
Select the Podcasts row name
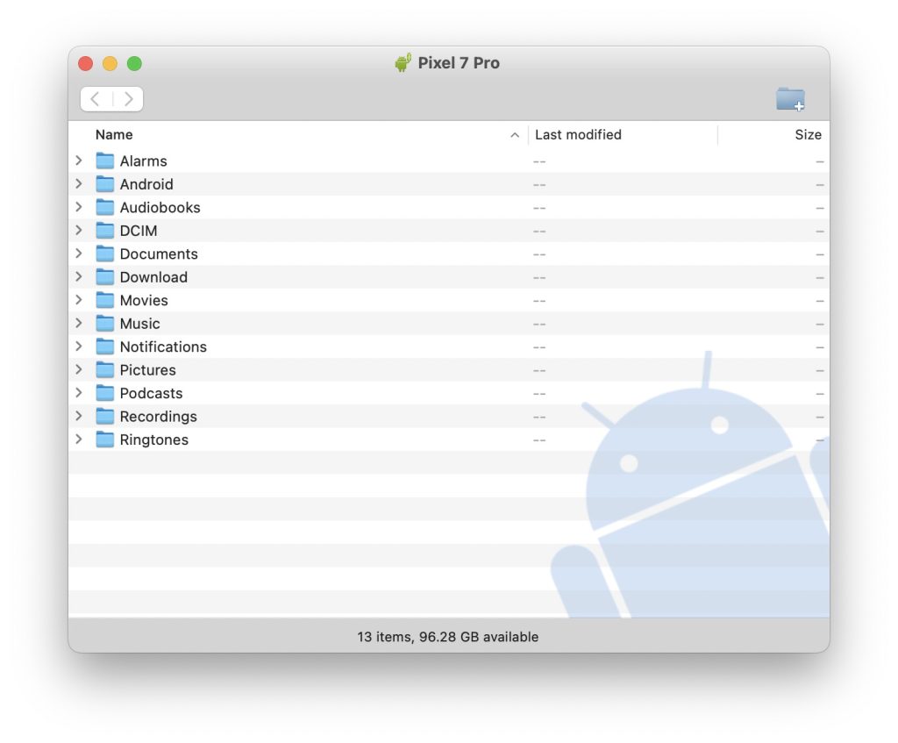click(x=151, y=393)
